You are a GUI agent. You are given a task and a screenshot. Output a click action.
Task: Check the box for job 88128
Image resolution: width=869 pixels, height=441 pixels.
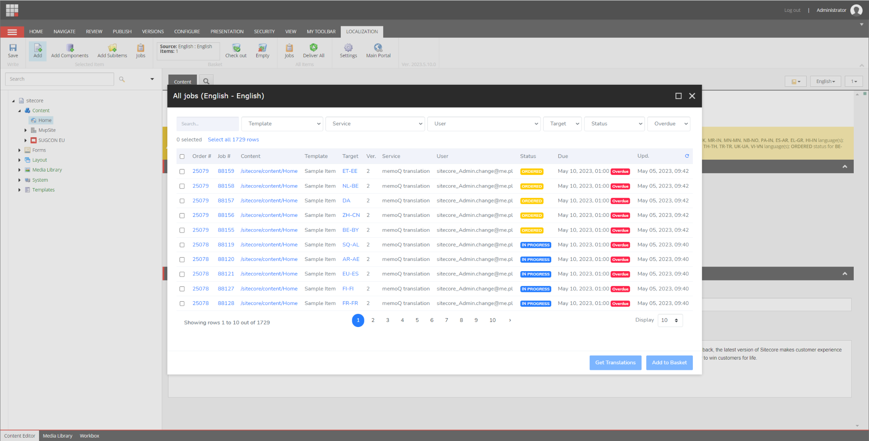182,304
